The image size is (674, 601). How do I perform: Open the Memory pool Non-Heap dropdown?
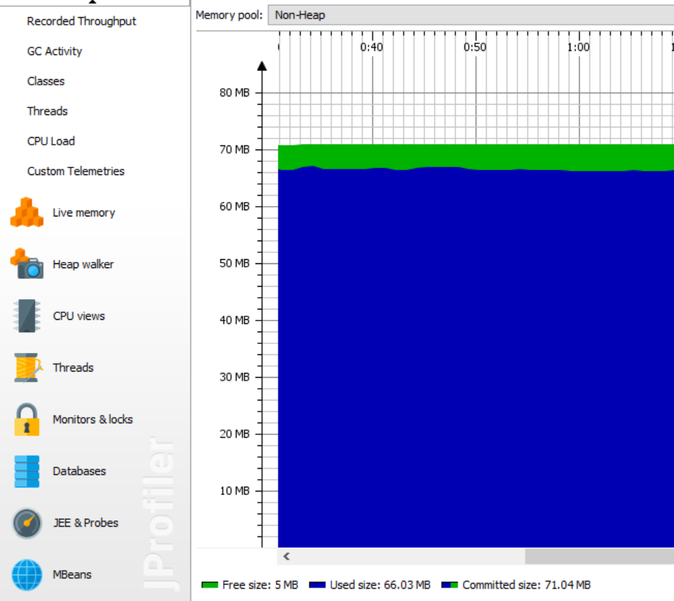tap(471, 15)
